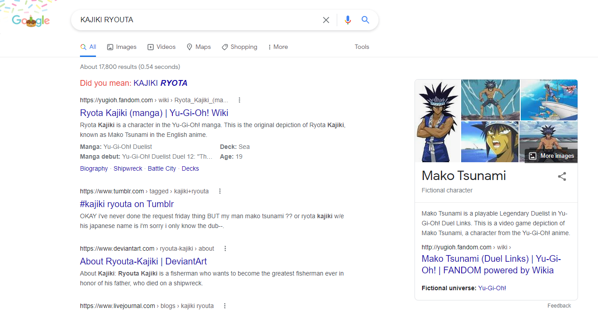598x312 pixels.
Task: Open Biography sitelink
Action: pos(94,168)
